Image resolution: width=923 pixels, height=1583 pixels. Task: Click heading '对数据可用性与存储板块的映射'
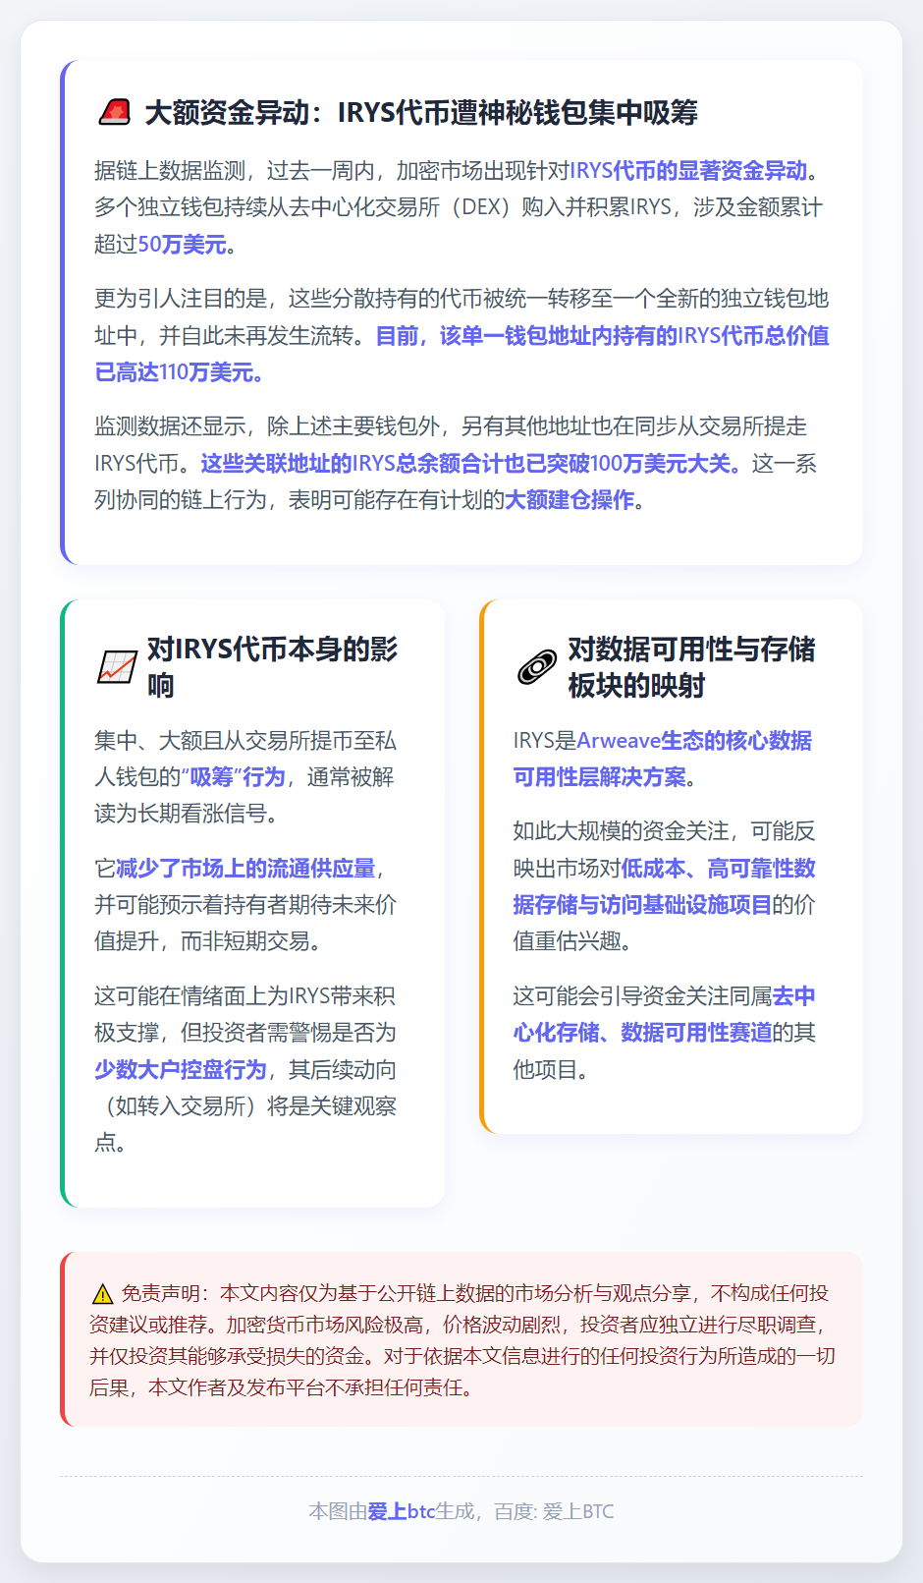coord(692,667)
